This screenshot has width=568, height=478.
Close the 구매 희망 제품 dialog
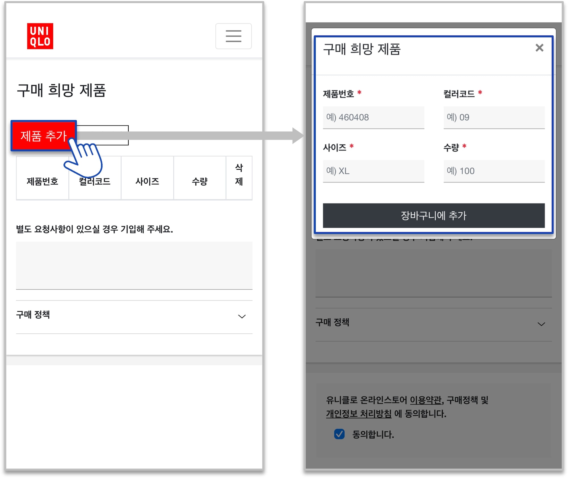[539, 48]
